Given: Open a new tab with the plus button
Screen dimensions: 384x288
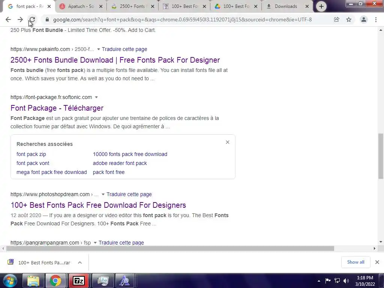Looking at the screenshot, I should coord(321,6).
